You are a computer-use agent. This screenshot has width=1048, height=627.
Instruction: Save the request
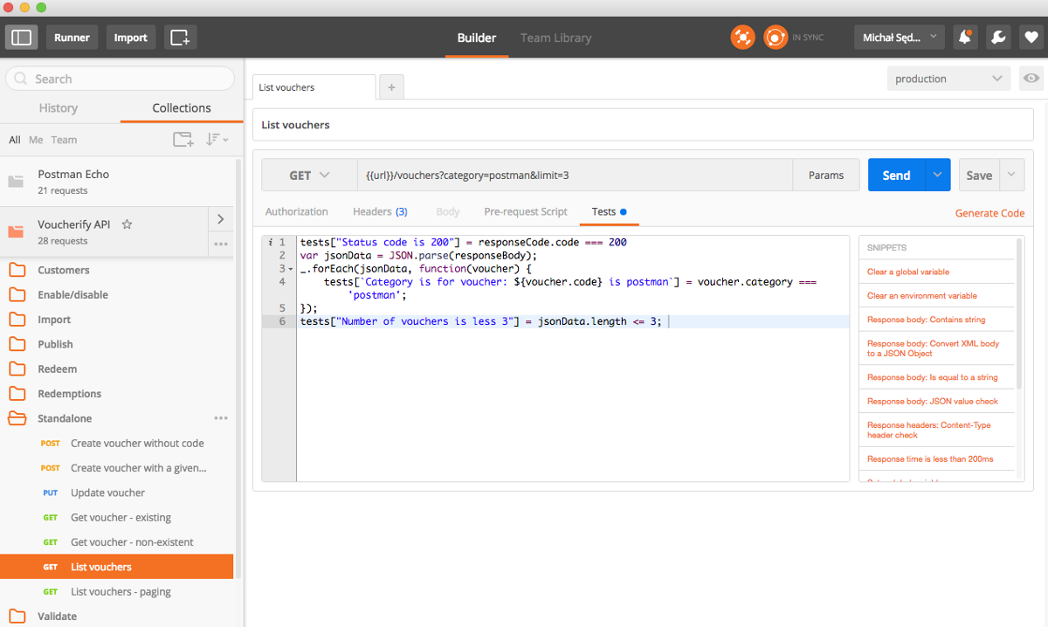(979, 175)
